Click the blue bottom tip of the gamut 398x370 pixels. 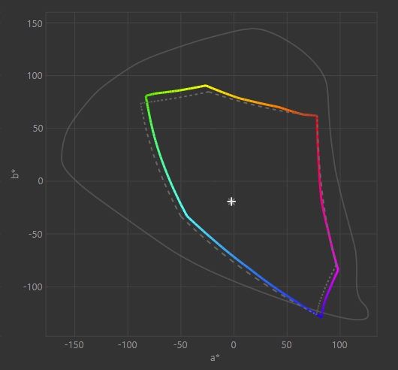pyautogui.click(x=321, y=316)
